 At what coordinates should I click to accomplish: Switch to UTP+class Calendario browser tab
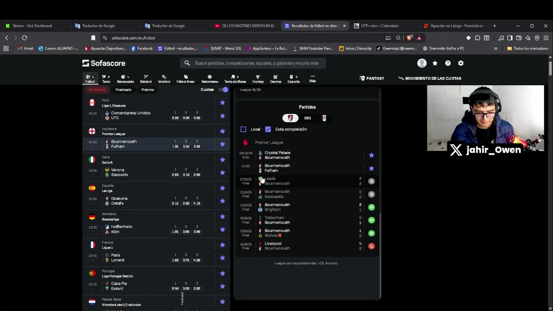point(380,26)
